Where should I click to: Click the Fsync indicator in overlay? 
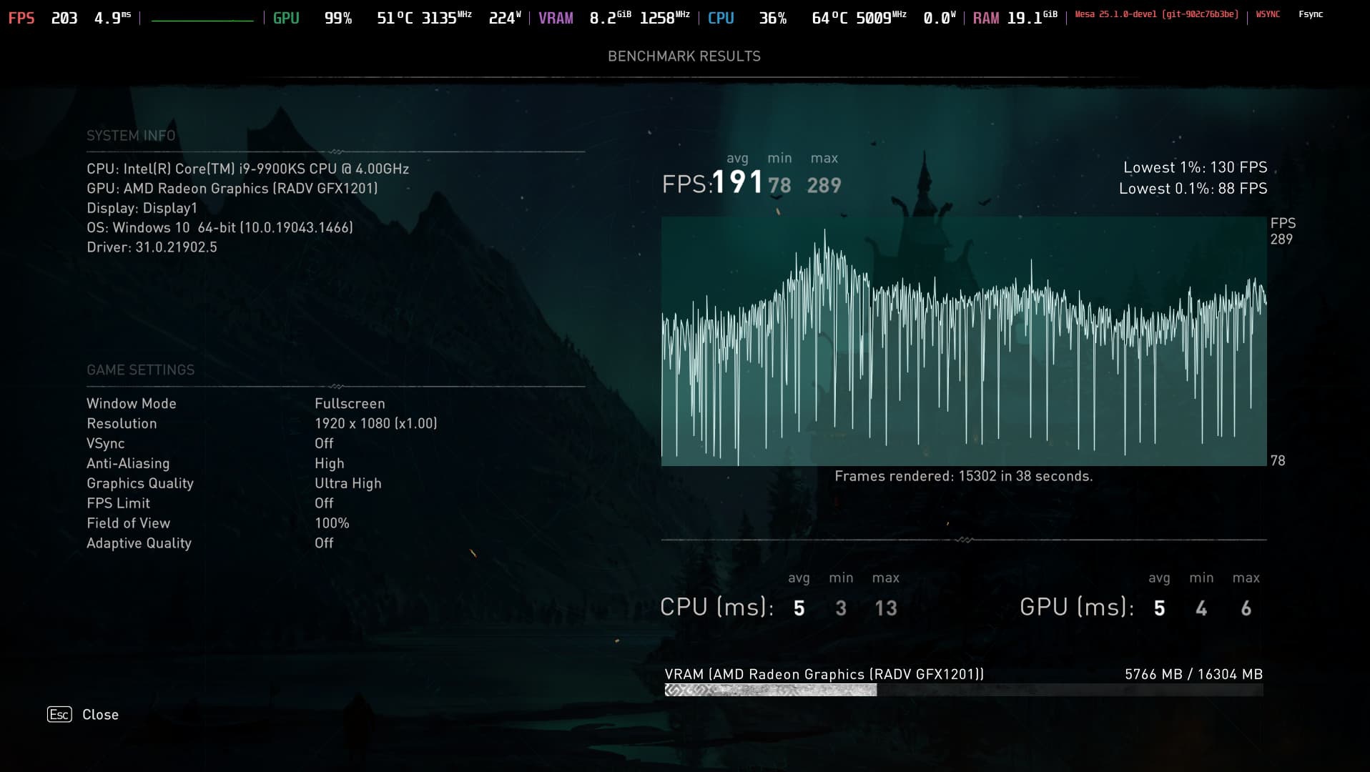click(1311, 14)
